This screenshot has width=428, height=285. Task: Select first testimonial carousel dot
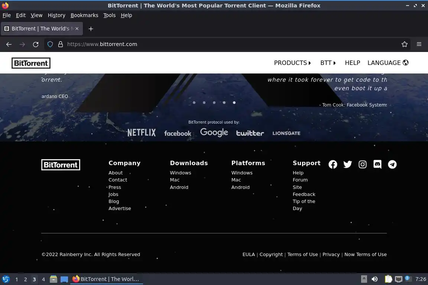click(x=194, y=102)
